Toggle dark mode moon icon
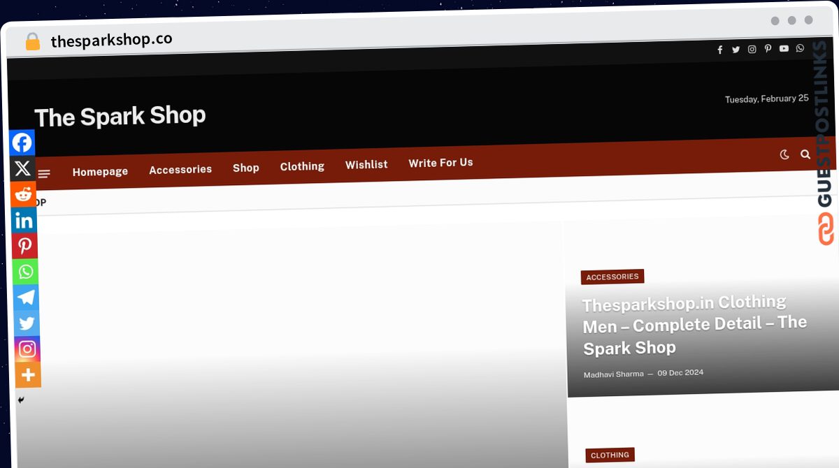 pyautogui.click(x=784, y=154)
